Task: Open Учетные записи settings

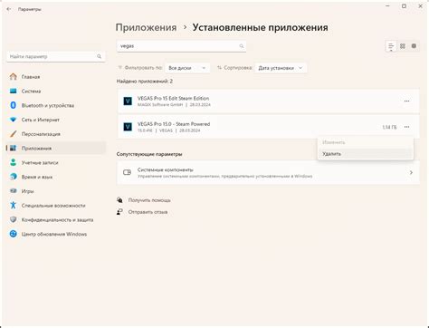Action: [56, 162]
